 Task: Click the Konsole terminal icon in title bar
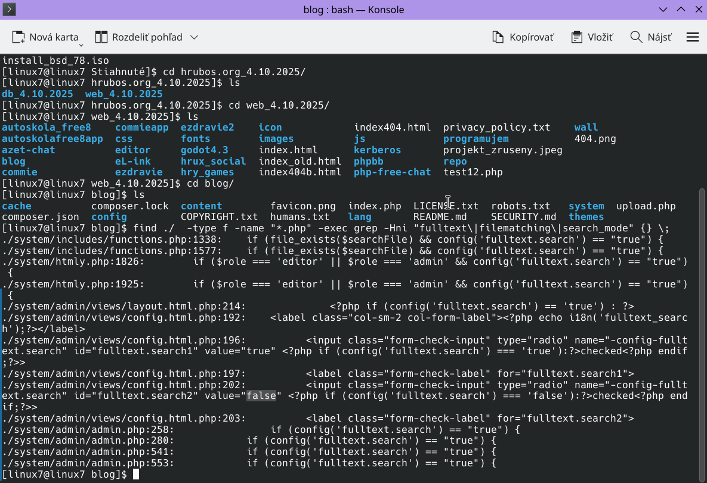click(x=9, y=10)
